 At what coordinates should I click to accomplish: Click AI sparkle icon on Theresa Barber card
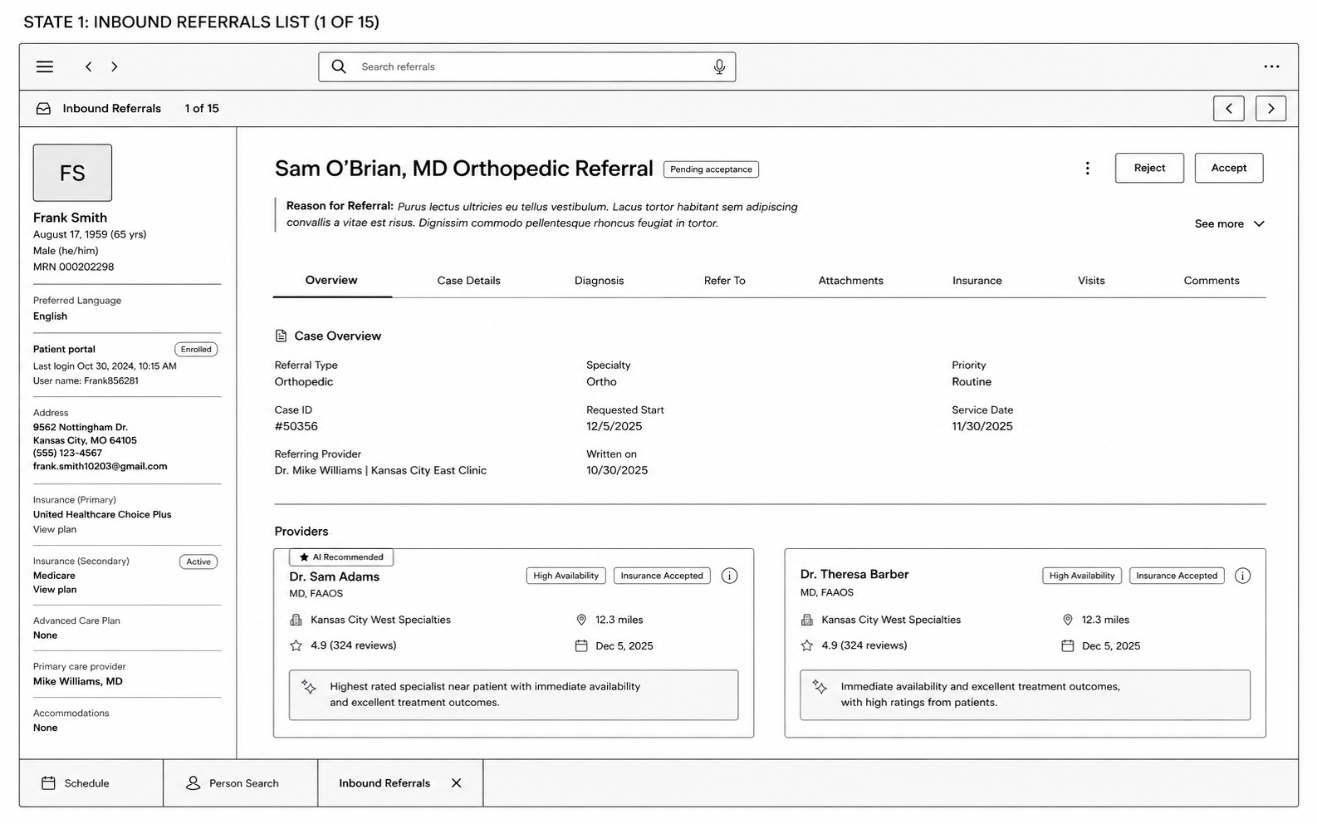[820, 687]
